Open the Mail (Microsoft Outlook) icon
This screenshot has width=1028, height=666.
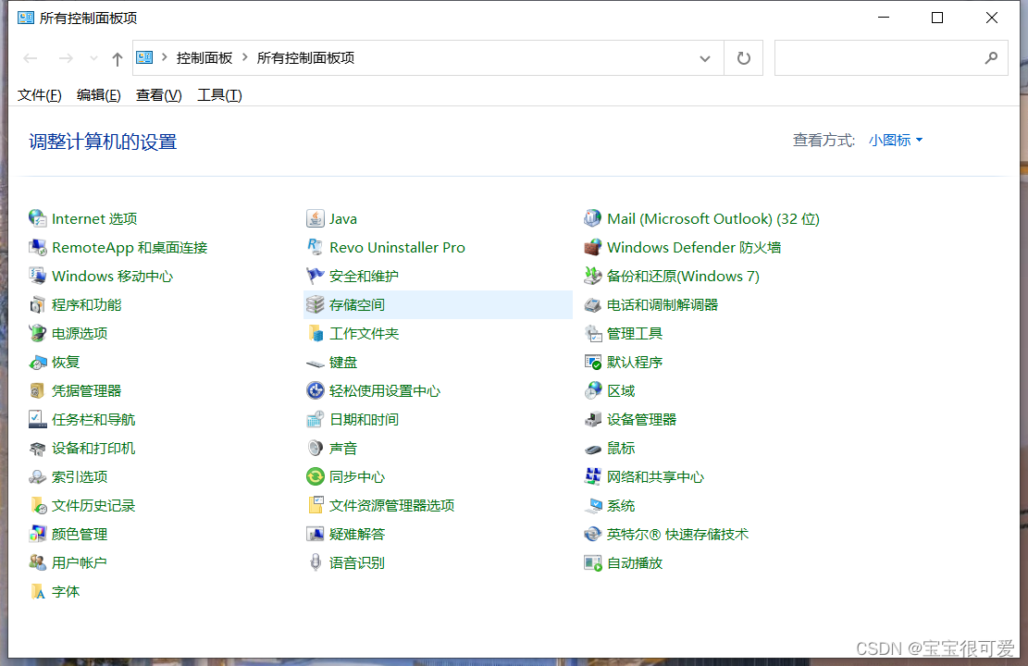[x=593, y=218]
